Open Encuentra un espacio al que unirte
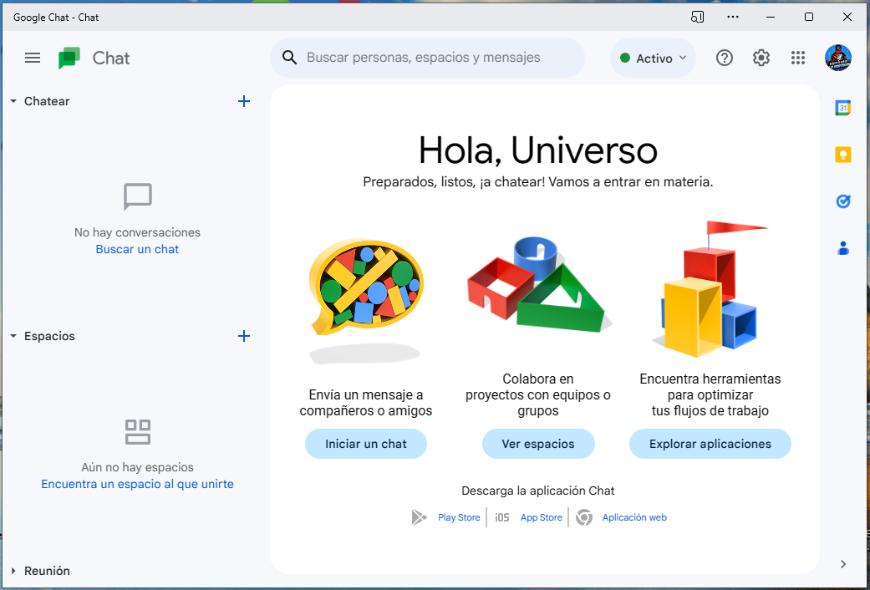This screenshot has width=870, height=590. pyautogui.click(x=138, y=484)
